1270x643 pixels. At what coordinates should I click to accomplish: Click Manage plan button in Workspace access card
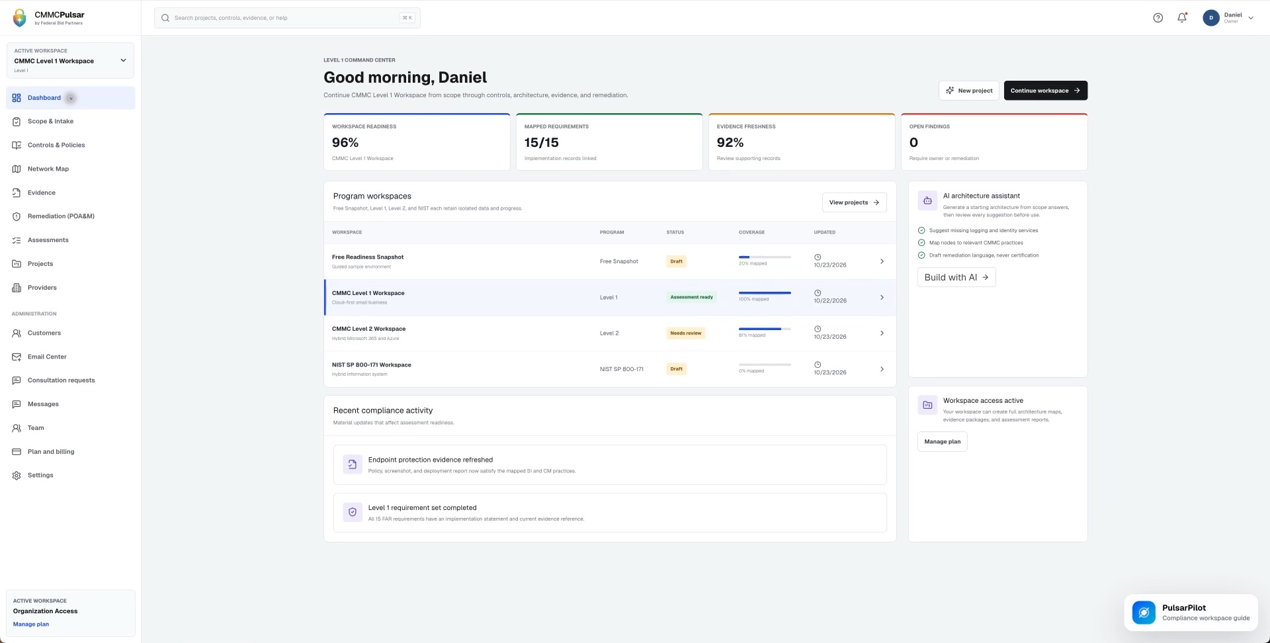coord(942,442)
